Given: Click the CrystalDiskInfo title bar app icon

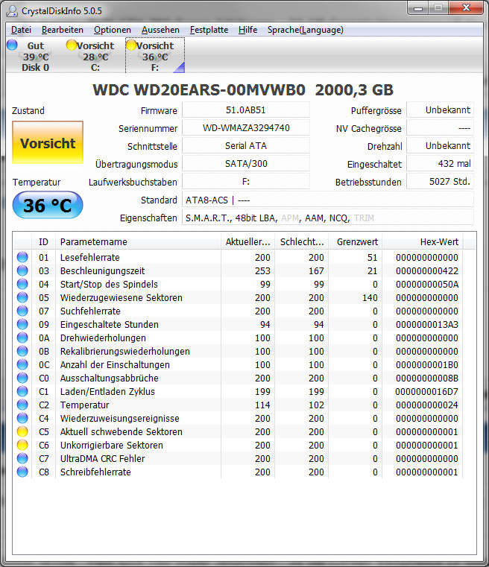Looking at the screenshot, I should [12, 11].
